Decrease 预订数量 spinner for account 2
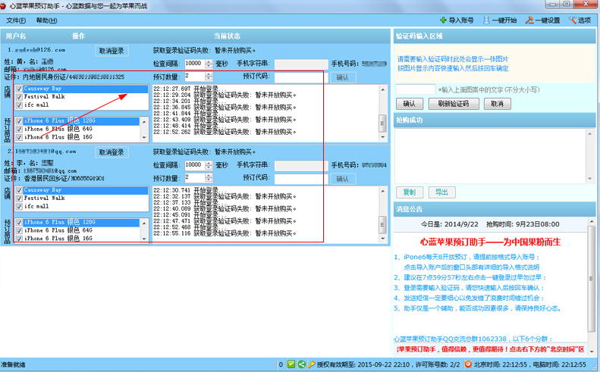The width and height of the screenshot is (600, 372). coord(209,180)
